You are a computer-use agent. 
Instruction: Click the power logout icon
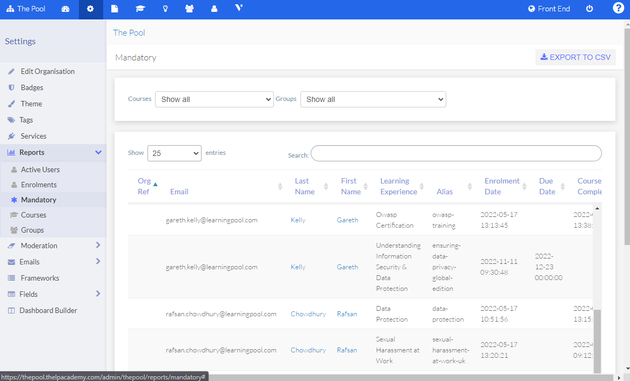pos(589,9)
